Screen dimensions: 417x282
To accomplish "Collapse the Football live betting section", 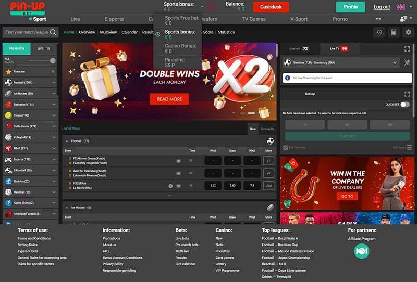I will click(x=66, y=141).
